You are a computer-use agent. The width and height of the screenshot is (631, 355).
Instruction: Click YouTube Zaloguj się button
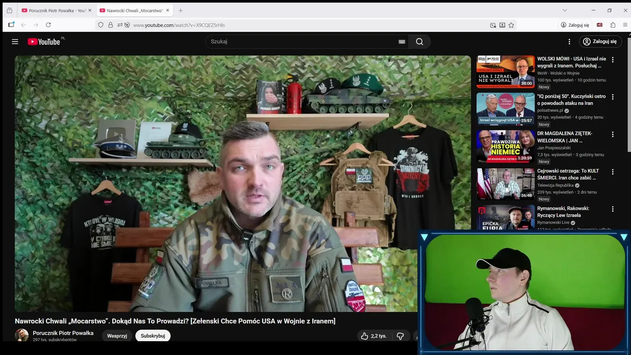point(600,42)
